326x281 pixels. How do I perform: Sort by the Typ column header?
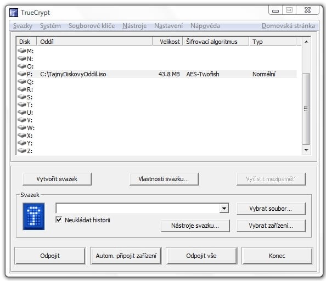[273, 42]
